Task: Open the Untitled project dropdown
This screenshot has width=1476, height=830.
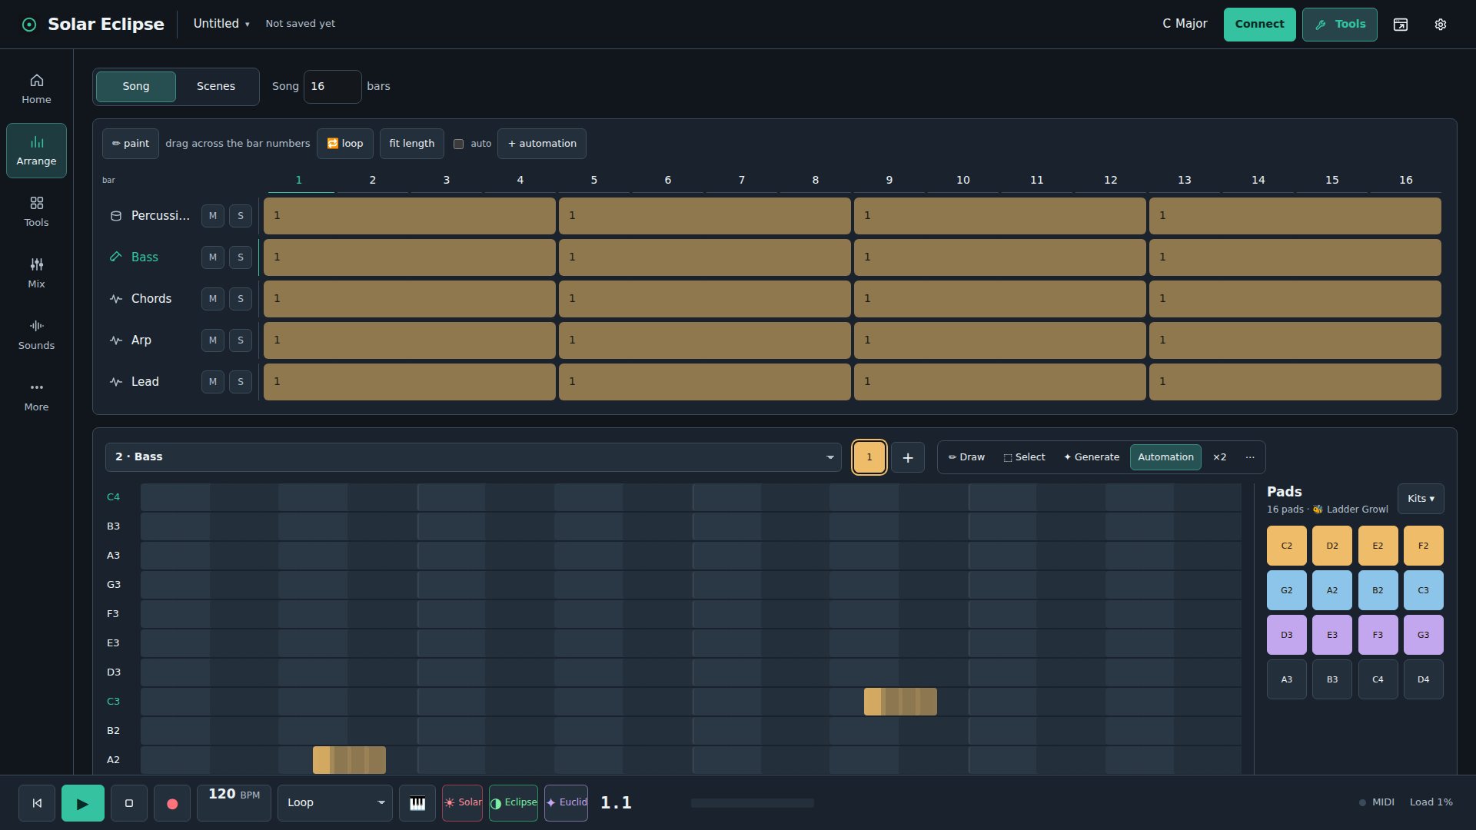Action: (221, 24)
